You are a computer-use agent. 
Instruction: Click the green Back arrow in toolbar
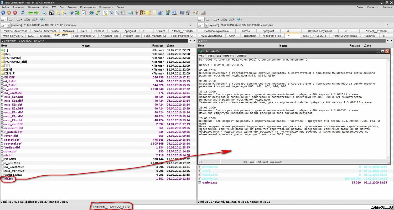click(30, 13)
